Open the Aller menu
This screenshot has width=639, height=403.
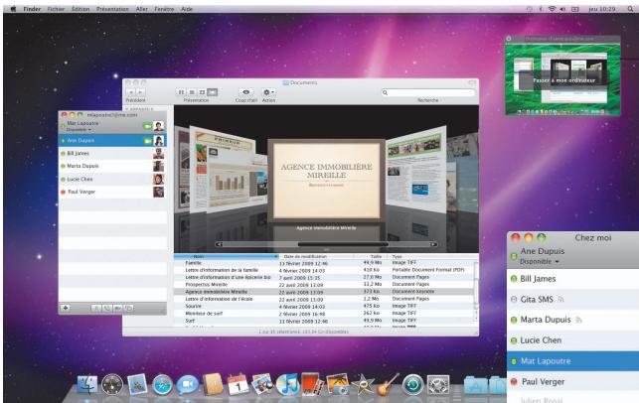[141, 9]
